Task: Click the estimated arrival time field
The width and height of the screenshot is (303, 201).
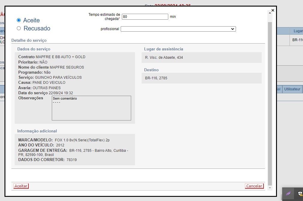Action: point(145,17)
